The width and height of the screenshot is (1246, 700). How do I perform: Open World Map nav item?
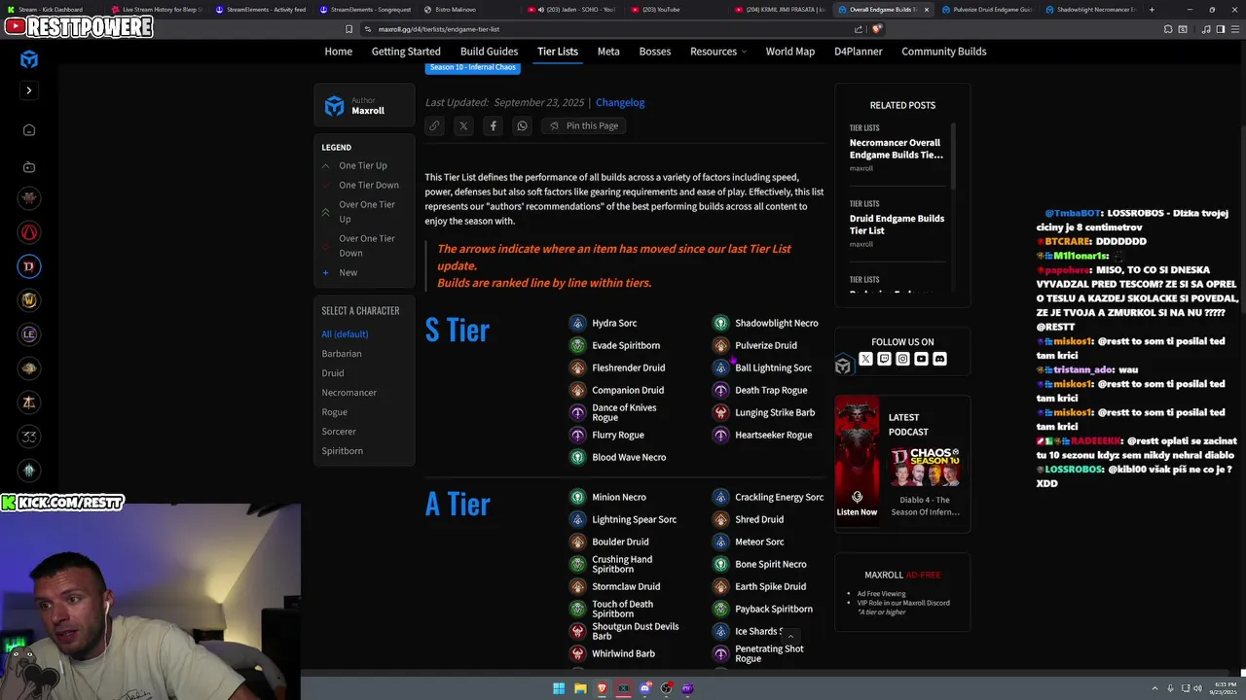(790, 51)
